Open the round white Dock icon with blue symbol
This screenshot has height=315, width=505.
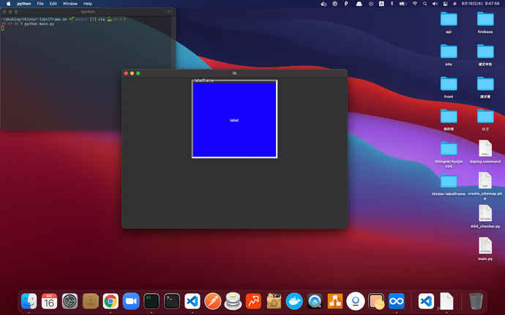[356, 302]
